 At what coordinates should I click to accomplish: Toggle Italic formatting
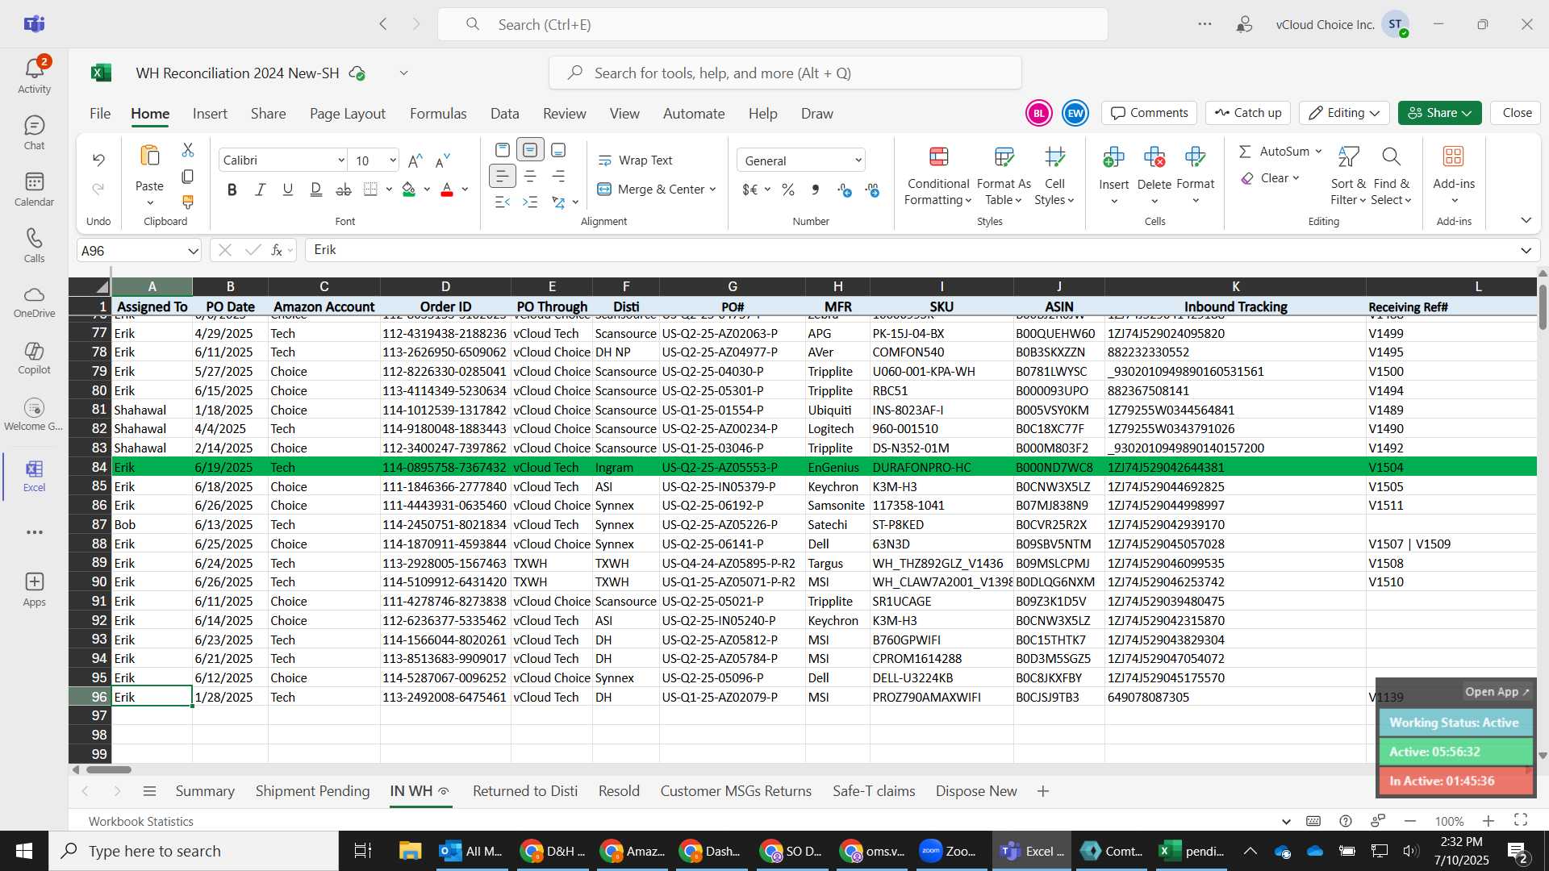260,190
